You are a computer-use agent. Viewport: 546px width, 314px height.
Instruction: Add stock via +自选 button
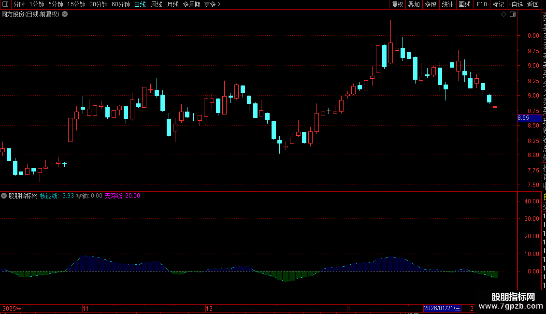click(x=516, y=4)
